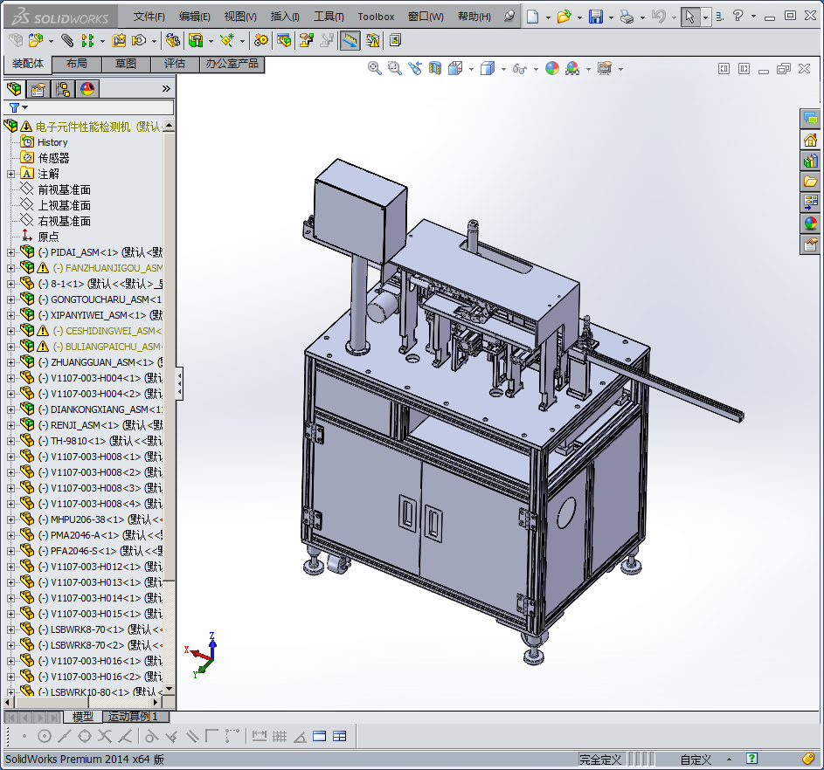Open SolidWorks Resources home icon

(810, 140)
